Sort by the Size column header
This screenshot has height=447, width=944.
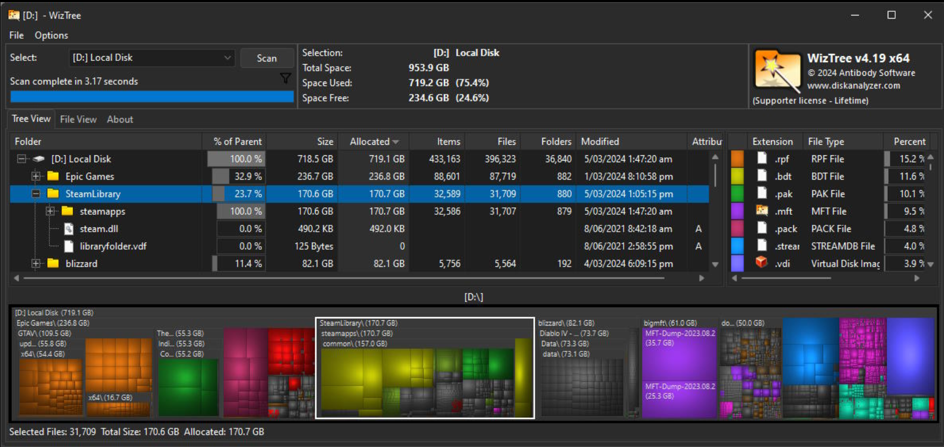302,142
